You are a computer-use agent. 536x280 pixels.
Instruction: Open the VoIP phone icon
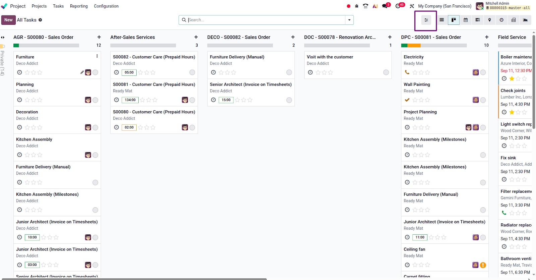[x=365, y=6]
